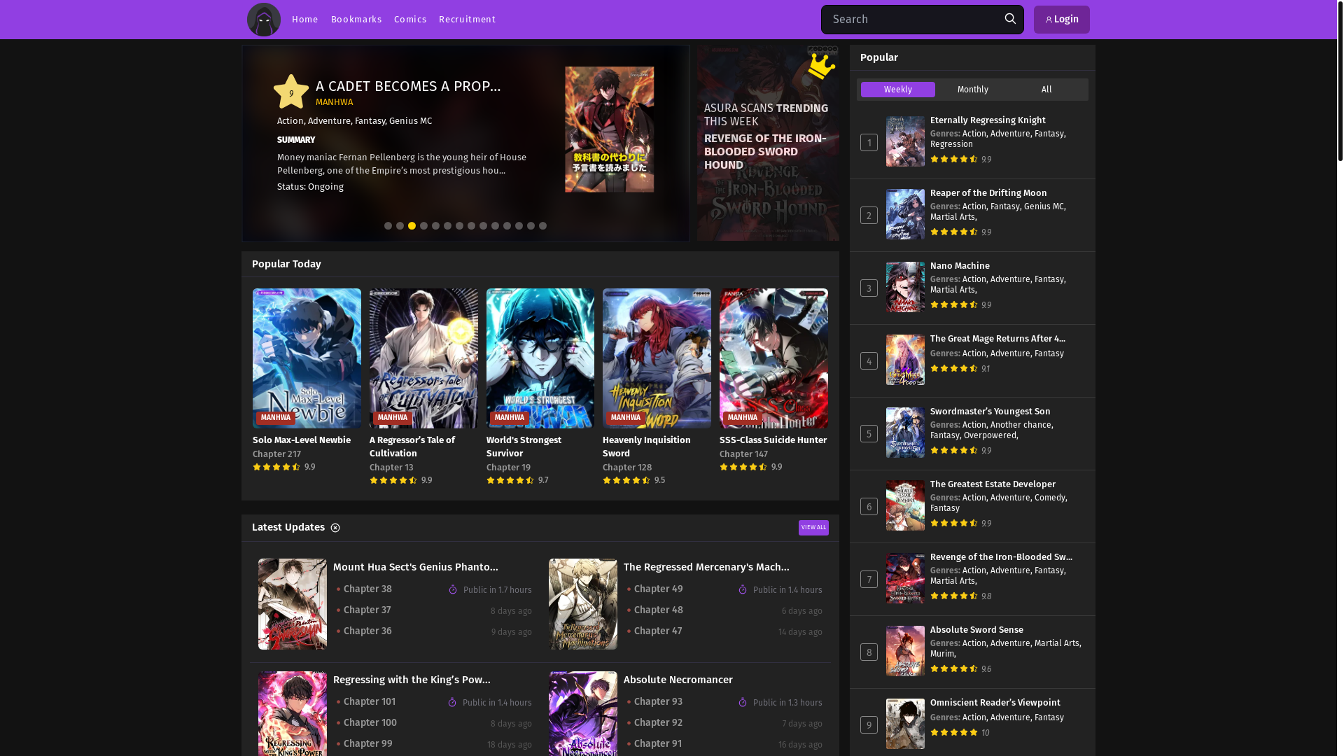Image resolution: width=1344 pixels, height=756 pixels.
Task: Click the crown icon on the trending banner
Action: click(821, 66)
